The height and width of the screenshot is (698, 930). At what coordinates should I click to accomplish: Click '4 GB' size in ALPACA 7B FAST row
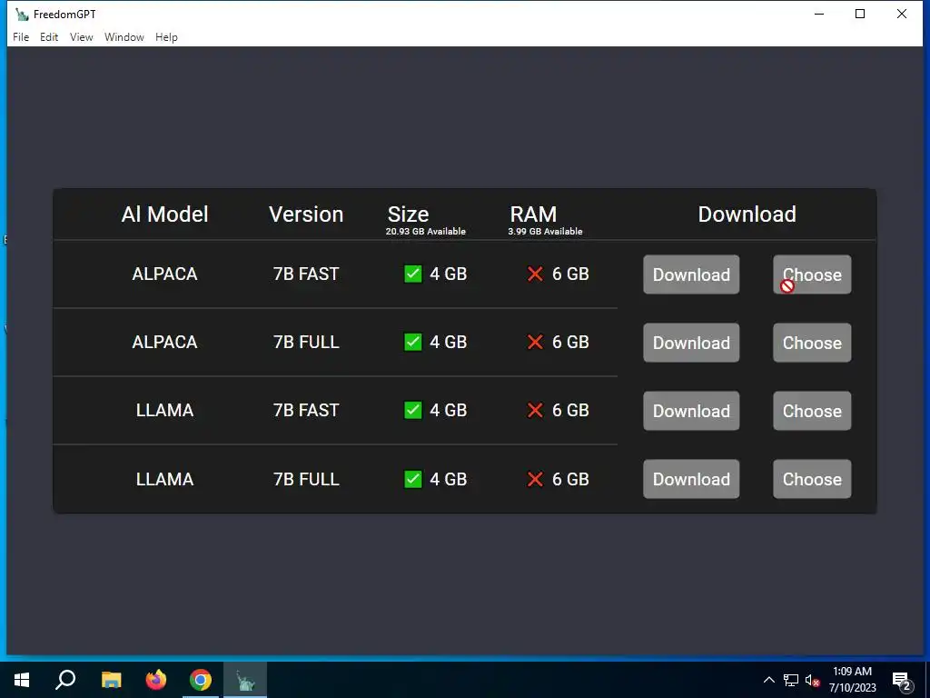[449, 274]
